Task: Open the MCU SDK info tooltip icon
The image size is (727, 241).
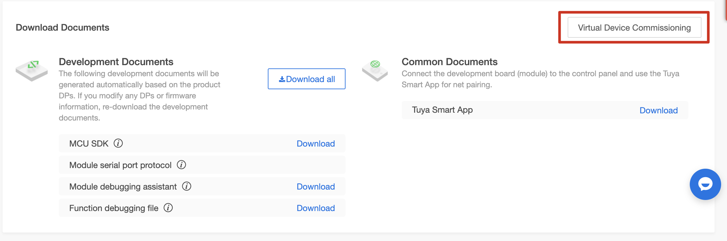Action: tap(118, 143)
